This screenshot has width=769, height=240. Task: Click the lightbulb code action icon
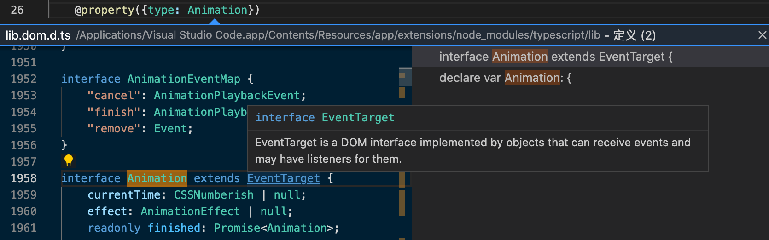coord(69,160)
